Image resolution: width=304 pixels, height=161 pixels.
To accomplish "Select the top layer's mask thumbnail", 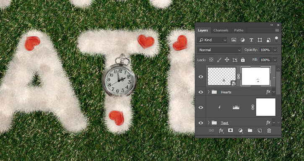I will pyautogui.click(x=255, y=76).
